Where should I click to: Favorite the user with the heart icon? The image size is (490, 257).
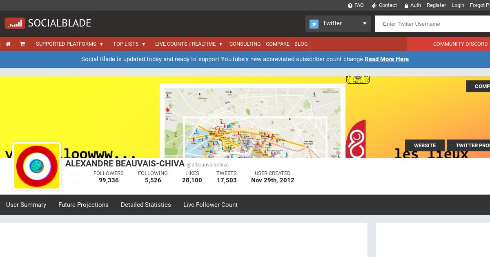pos(75,179)
